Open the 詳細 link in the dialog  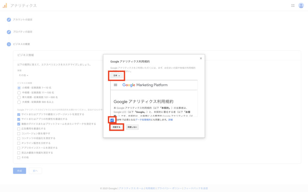(x=171, y=120)
